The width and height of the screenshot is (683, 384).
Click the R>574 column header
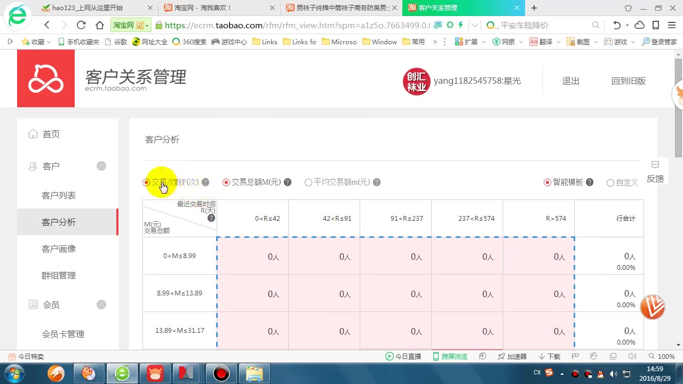(539, 219)
